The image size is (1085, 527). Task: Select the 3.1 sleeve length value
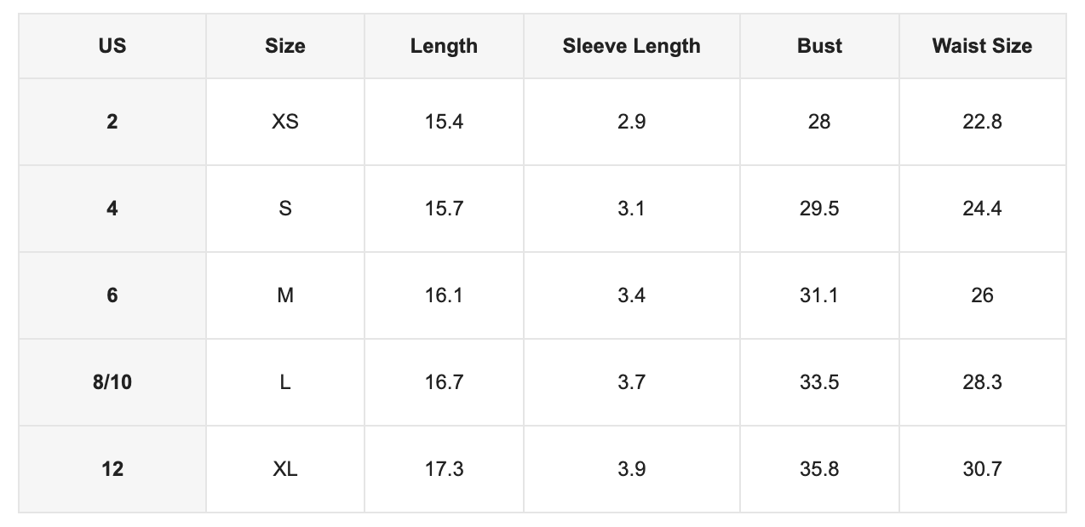[x=632, y=209]
